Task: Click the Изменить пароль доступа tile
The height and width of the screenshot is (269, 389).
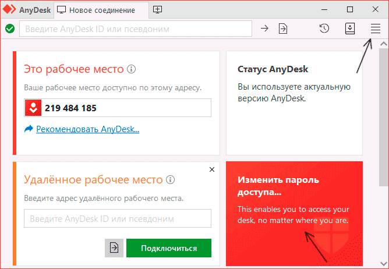Action: pos(294,214)
